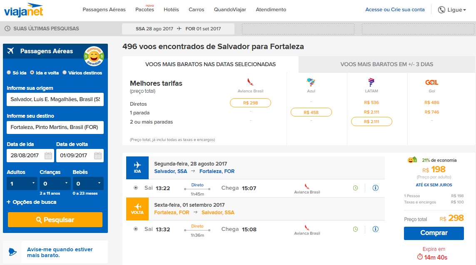Image resolution: width=476 pixels, height=265 pixels.
Task: Select Avianca direct fare R$ 298
Action: point(250,103)
